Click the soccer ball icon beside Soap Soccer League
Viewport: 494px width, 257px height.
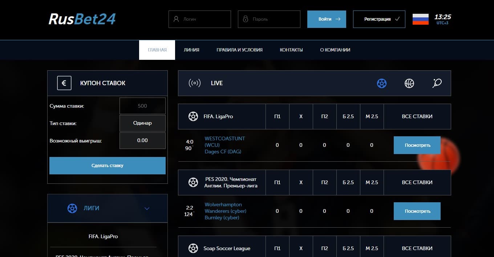tap(193, 248)
